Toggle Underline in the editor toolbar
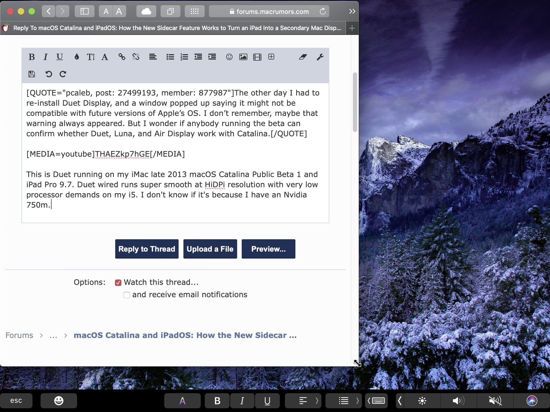 (59, 57)
